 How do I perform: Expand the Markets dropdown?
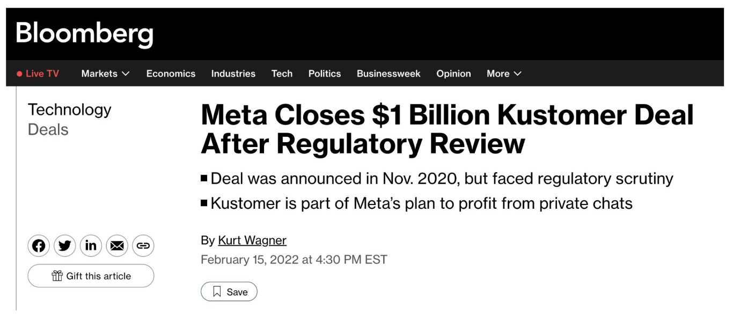(x=126, y=74)
